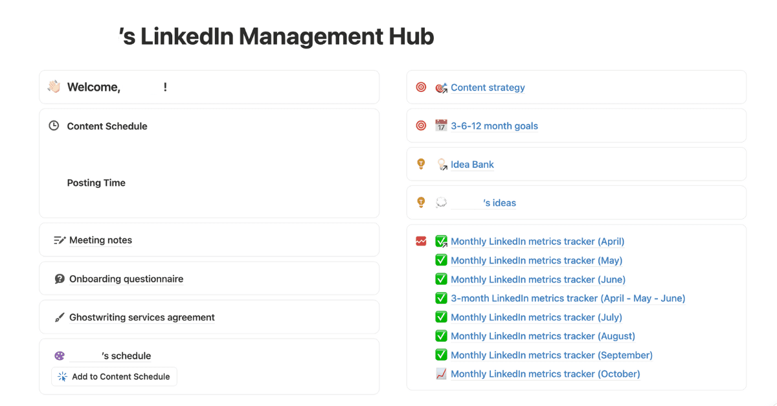Image resolution: width=777 pixels, height=406 pixels.
Task: Click the lightbulb emoji before Idea Bank link
Action: (442, 164)
